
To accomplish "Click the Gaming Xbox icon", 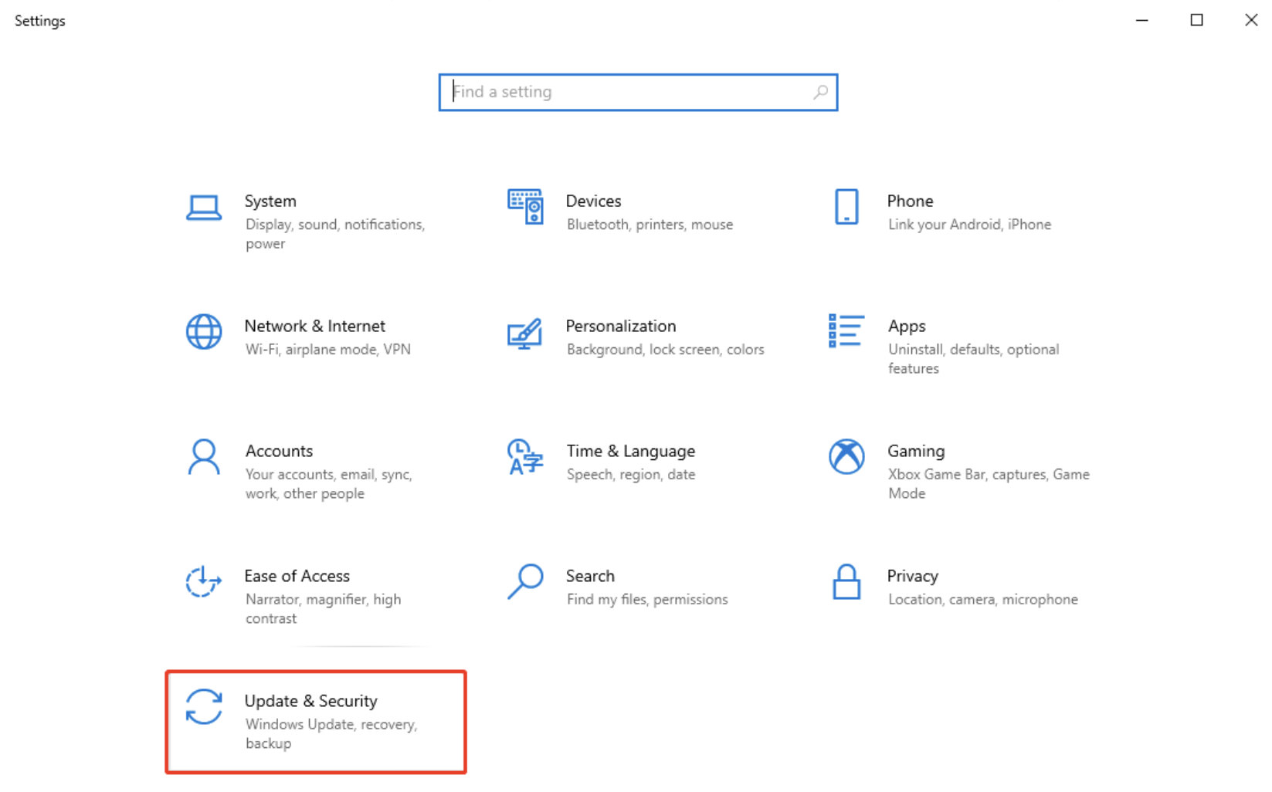I will [846, 457].
